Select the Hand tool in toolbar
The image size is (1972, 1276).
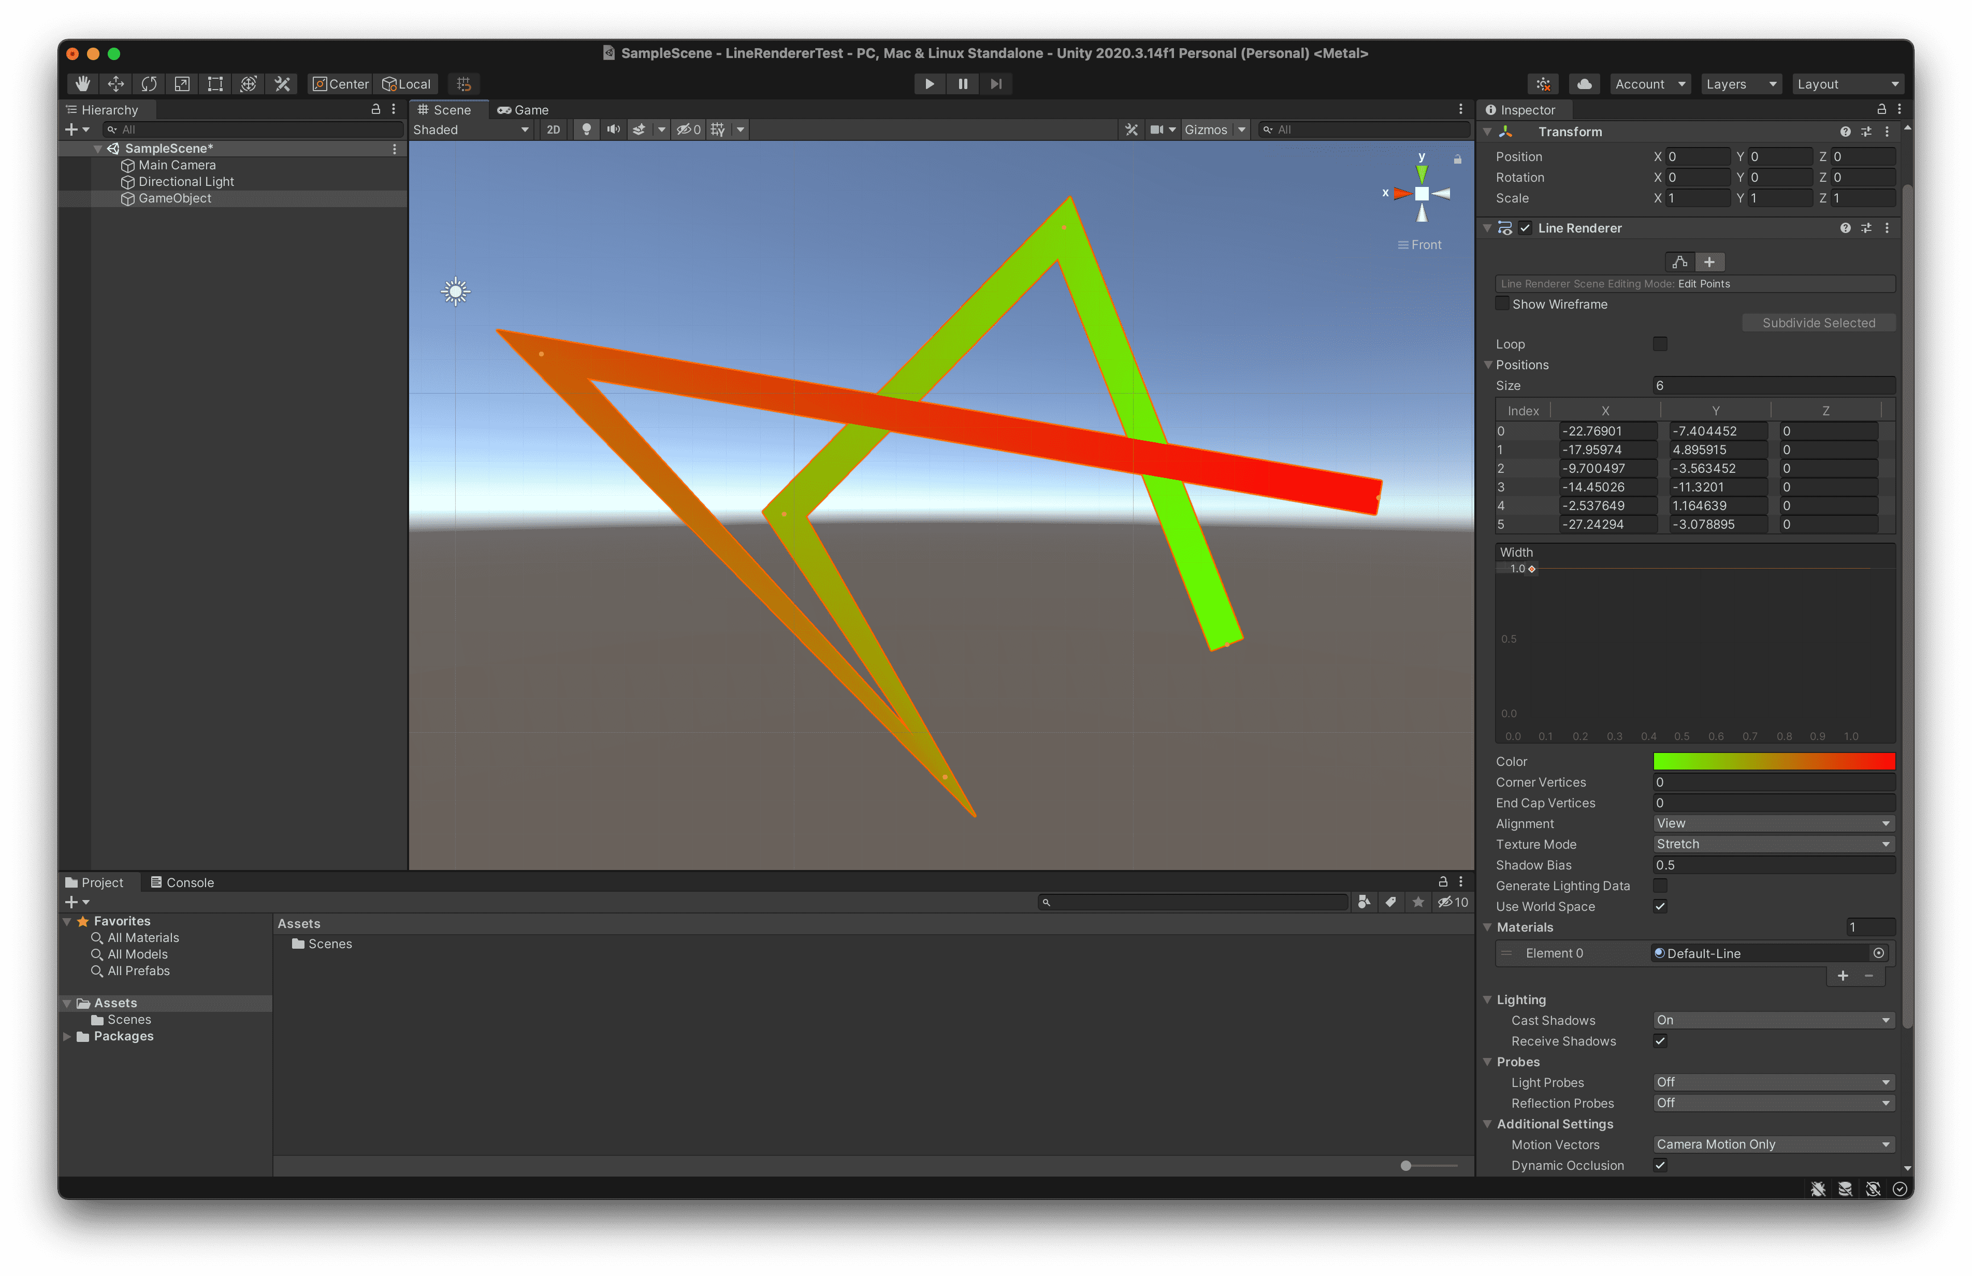click(83, 84)
